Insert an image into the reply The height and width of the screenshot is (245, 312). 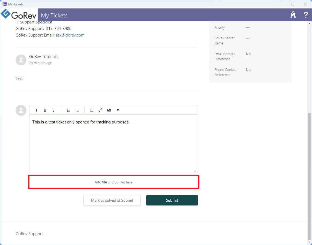109,110
